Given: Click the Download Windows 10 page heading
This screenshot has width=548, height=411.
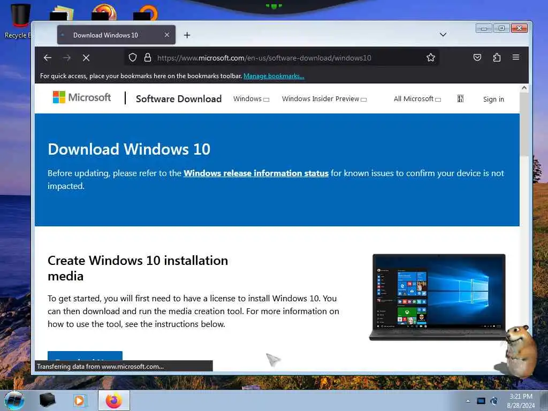Looking at the screenshot, I should click(x=129, y=149).
